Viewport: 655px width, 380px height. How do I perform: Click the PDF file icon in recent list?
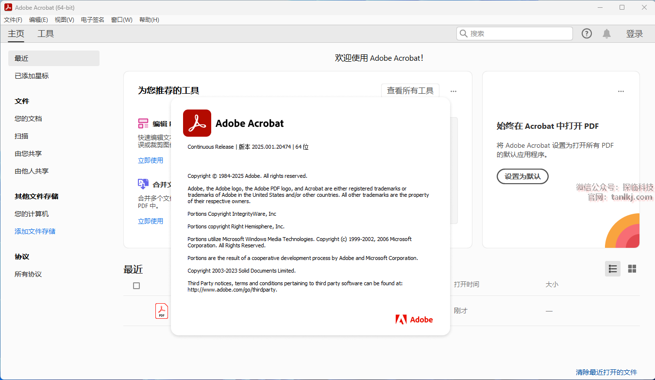(162, 311)
